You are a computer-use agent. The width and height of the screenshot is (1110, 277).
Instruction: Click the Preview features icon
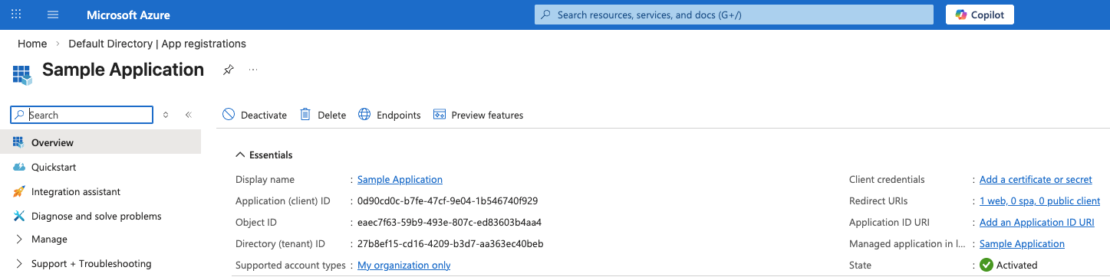pyautogui.click(x=440, y=115)
